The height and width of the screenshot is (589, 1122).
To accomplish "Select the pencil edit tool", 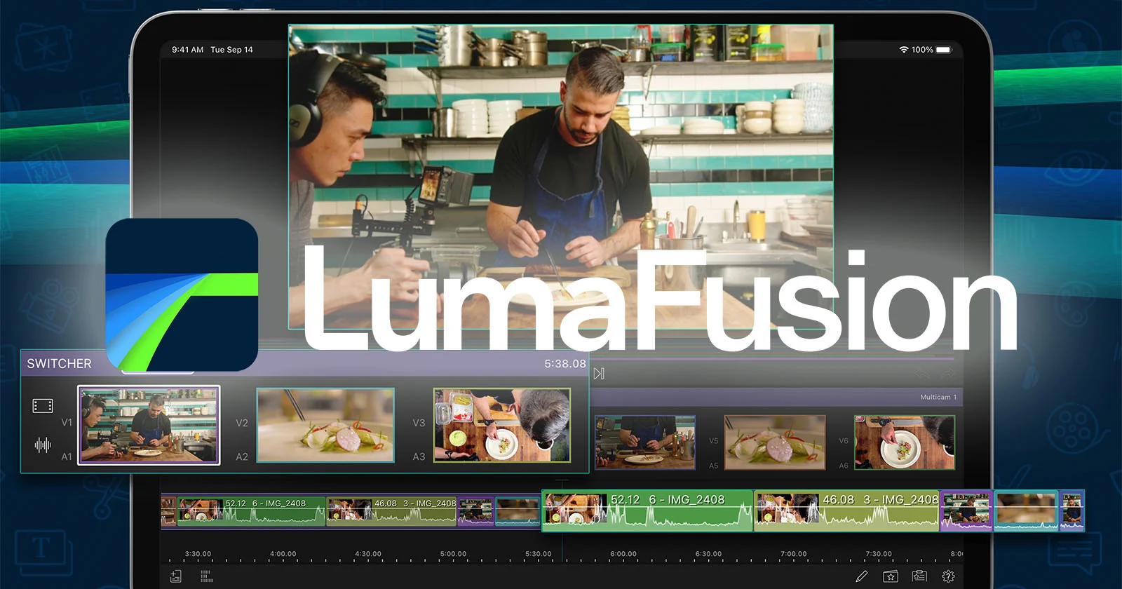I will pos(862,576).
